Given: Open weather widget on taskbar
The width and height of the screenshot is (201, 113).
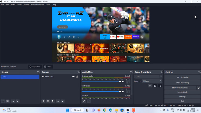Looking at the screenshot, I should tap(10, 110).
